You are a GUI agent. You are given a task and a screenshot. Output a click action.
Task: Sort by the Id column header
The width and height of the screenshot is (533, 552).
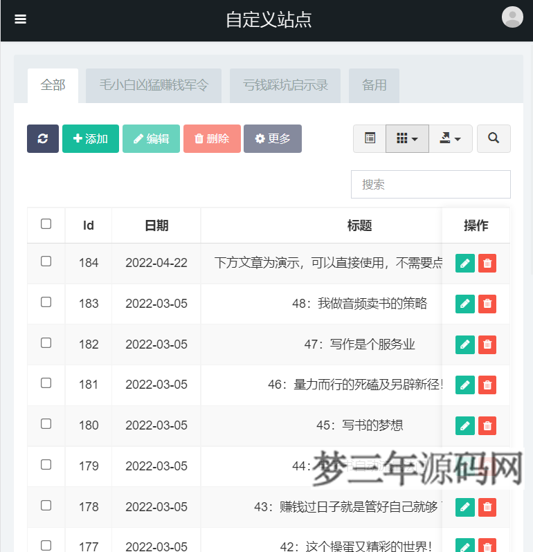pyautogui.click(x=89, y=226)
